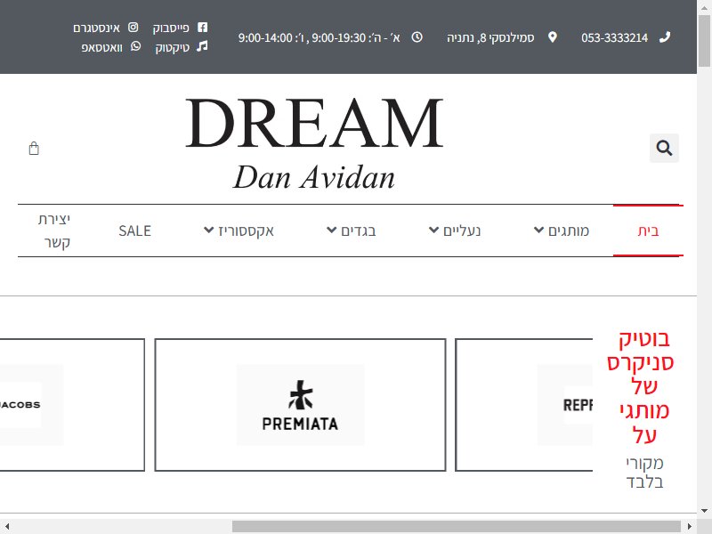Follow the וואטסאפ link

coord(101,48)
